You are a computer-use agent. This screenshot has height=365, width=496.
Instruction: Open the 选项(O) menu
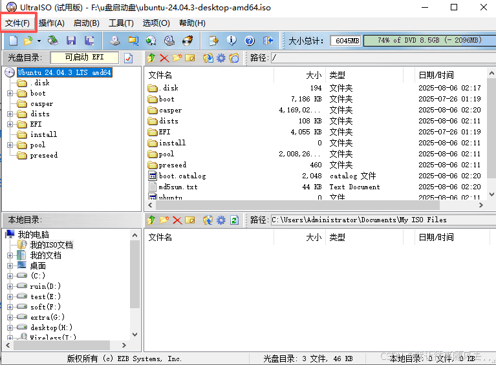click(x=156, y=23)
